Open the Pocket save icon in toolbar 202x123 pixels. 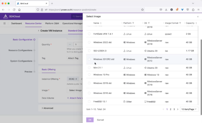click(161, 10)
